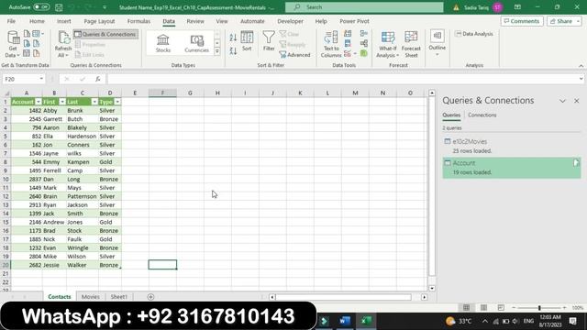587x330 pixels.
Task: Click the formula bar input
Action: coord(342,79)
